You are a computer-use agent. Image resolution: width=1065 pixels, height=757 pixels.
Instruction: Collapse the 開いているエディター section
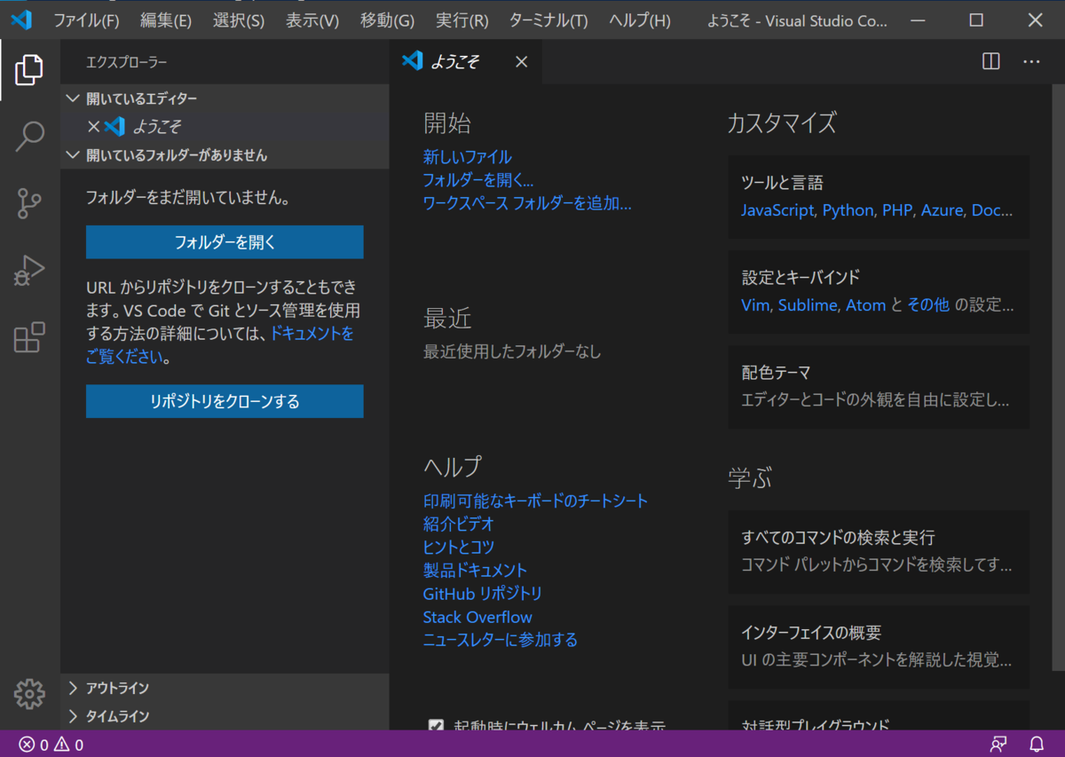(x=225, y=99)
